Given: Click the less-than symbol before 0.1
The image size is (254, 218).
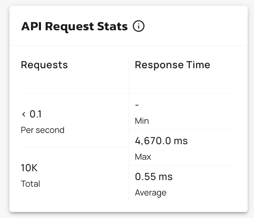Looking at the screenshot, I should pyautogui.click(x=24, y=114).
